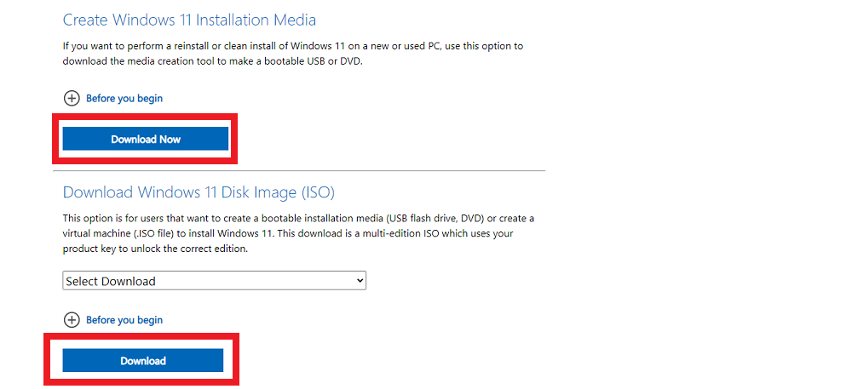
Task: Expand Before you begin under Disk Image (ISO)
Action: (x=124, y=320)
